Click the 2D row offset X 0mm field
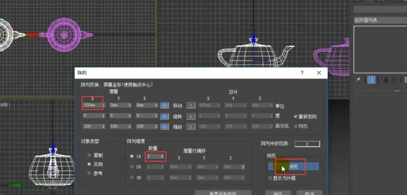The image size is (407, 195). [178, 167]
